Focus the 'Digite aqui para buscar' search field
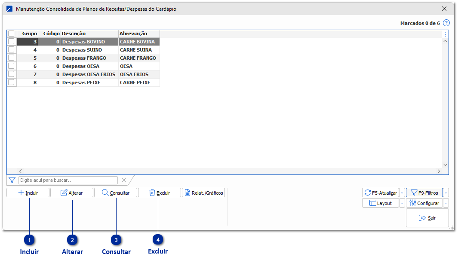Viewport: 458px width, 263px height. point(68,180)
